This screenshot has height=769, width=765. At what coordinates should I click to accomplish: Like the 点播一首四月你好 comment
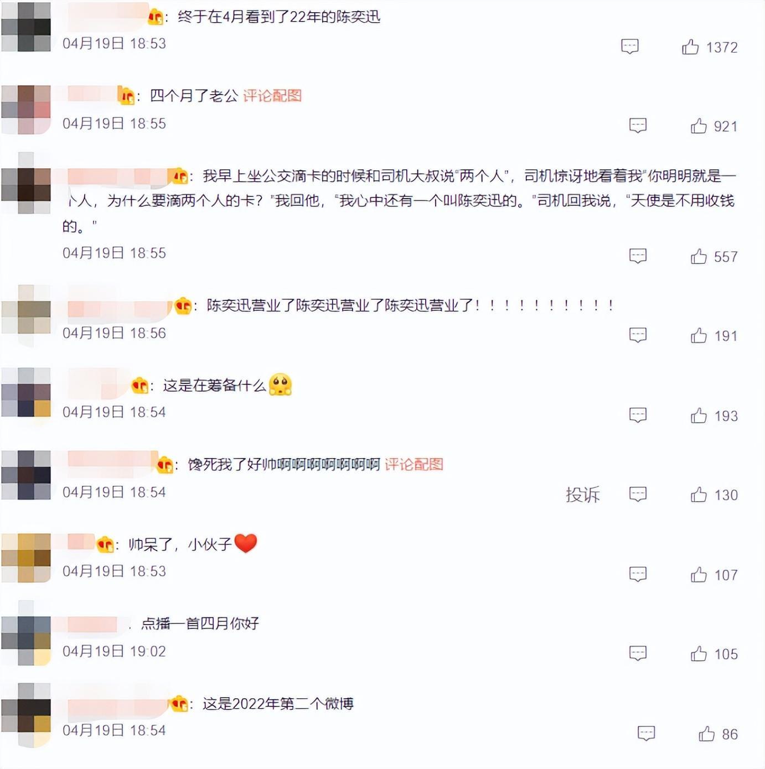(x=699, y=654)
